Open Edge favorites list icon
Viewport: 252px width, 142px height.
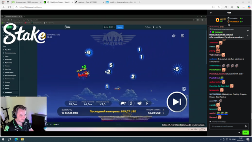pos(232,7)
